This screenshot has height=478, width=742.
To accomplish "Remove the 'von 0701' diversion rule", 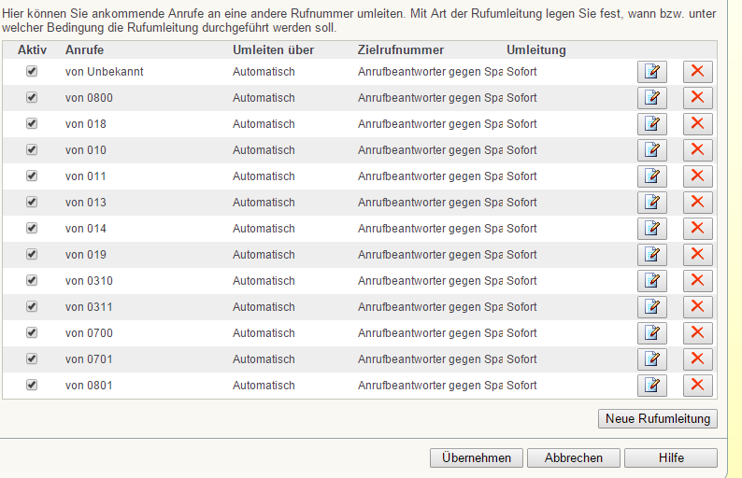I will pyautogui.click(x=697, y=359).
